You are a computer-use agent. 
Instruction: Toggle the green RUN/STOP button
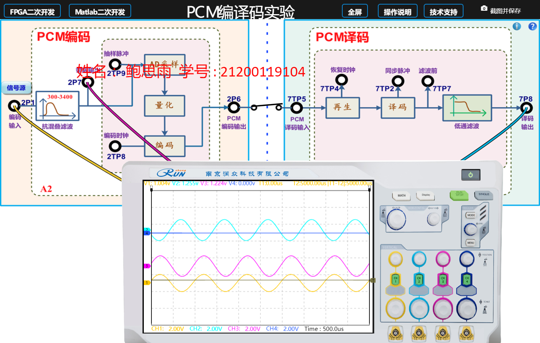(459, 195)
